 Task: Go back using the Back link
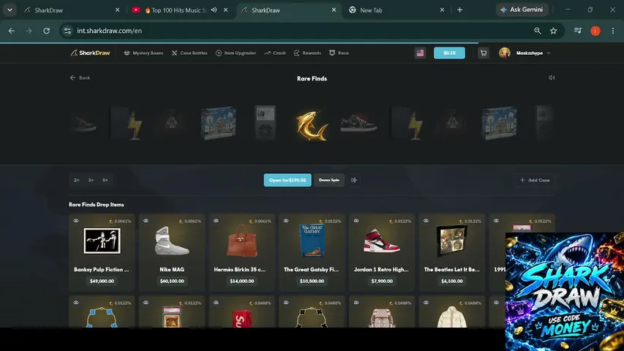80,78
